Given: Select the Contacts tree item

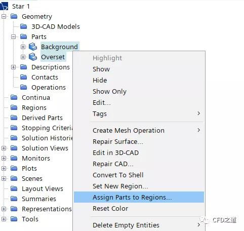Looking at the screenshot, I should click(x=45, y=77).
